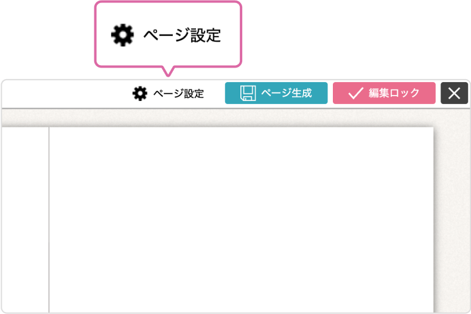Click inside the blank white page canvas
Viewport: 471px width, 314px height.
[x=241, y=220]
